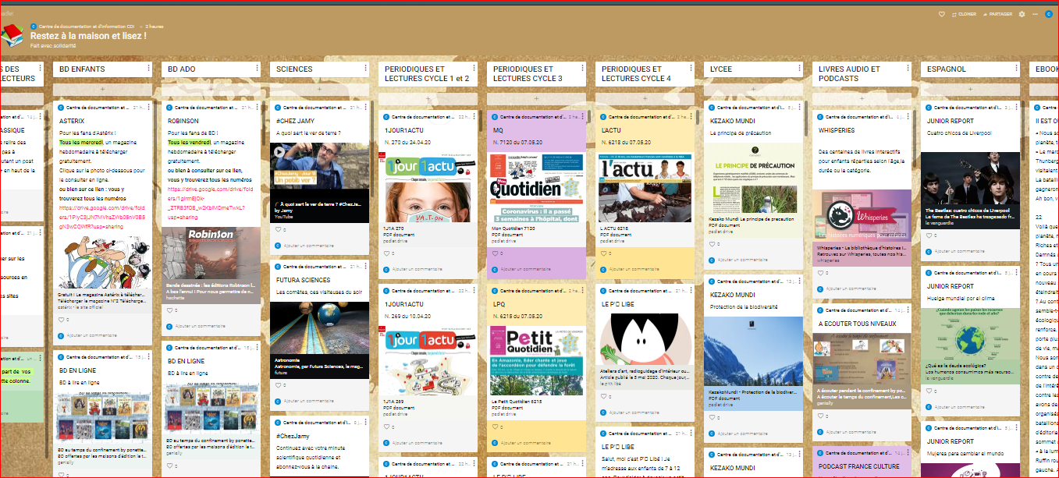Image resolution: width=1059 pixels, height=478 pixels.
Task: Open the padlet settings gear
Action: (x=1022, y=14)
